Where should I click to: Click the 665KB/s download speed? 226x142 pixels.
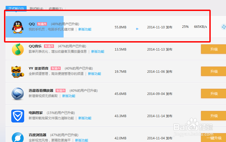pyautogui.click(x=201, y=27)
